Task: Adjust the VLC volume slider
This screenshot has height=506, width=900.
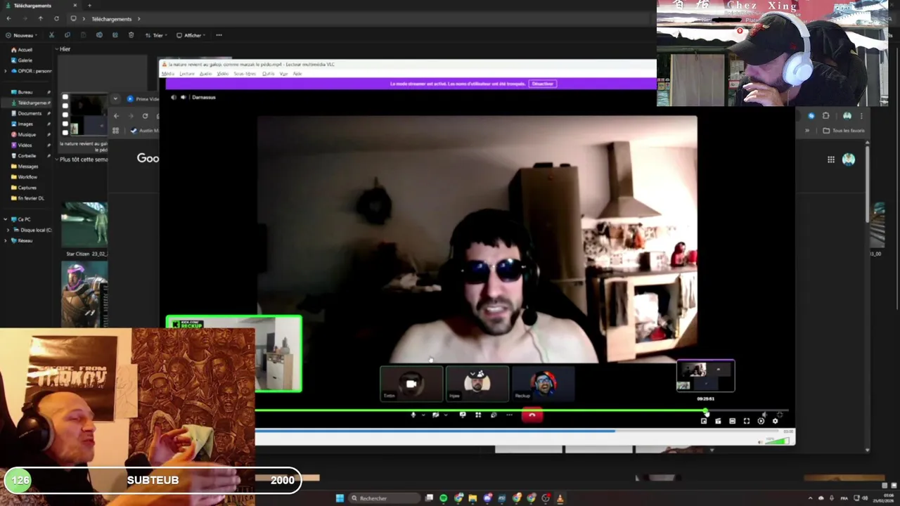Action: [777, 441]
